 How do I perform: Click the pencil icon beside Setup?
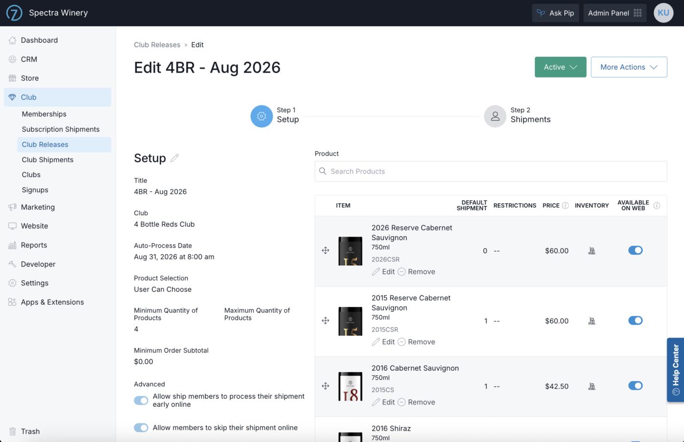click(174, 158)
